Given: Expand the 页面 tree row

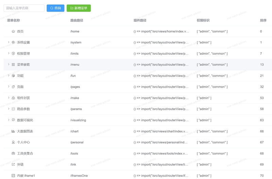Looking at the screenshot, I should (8, 87).
